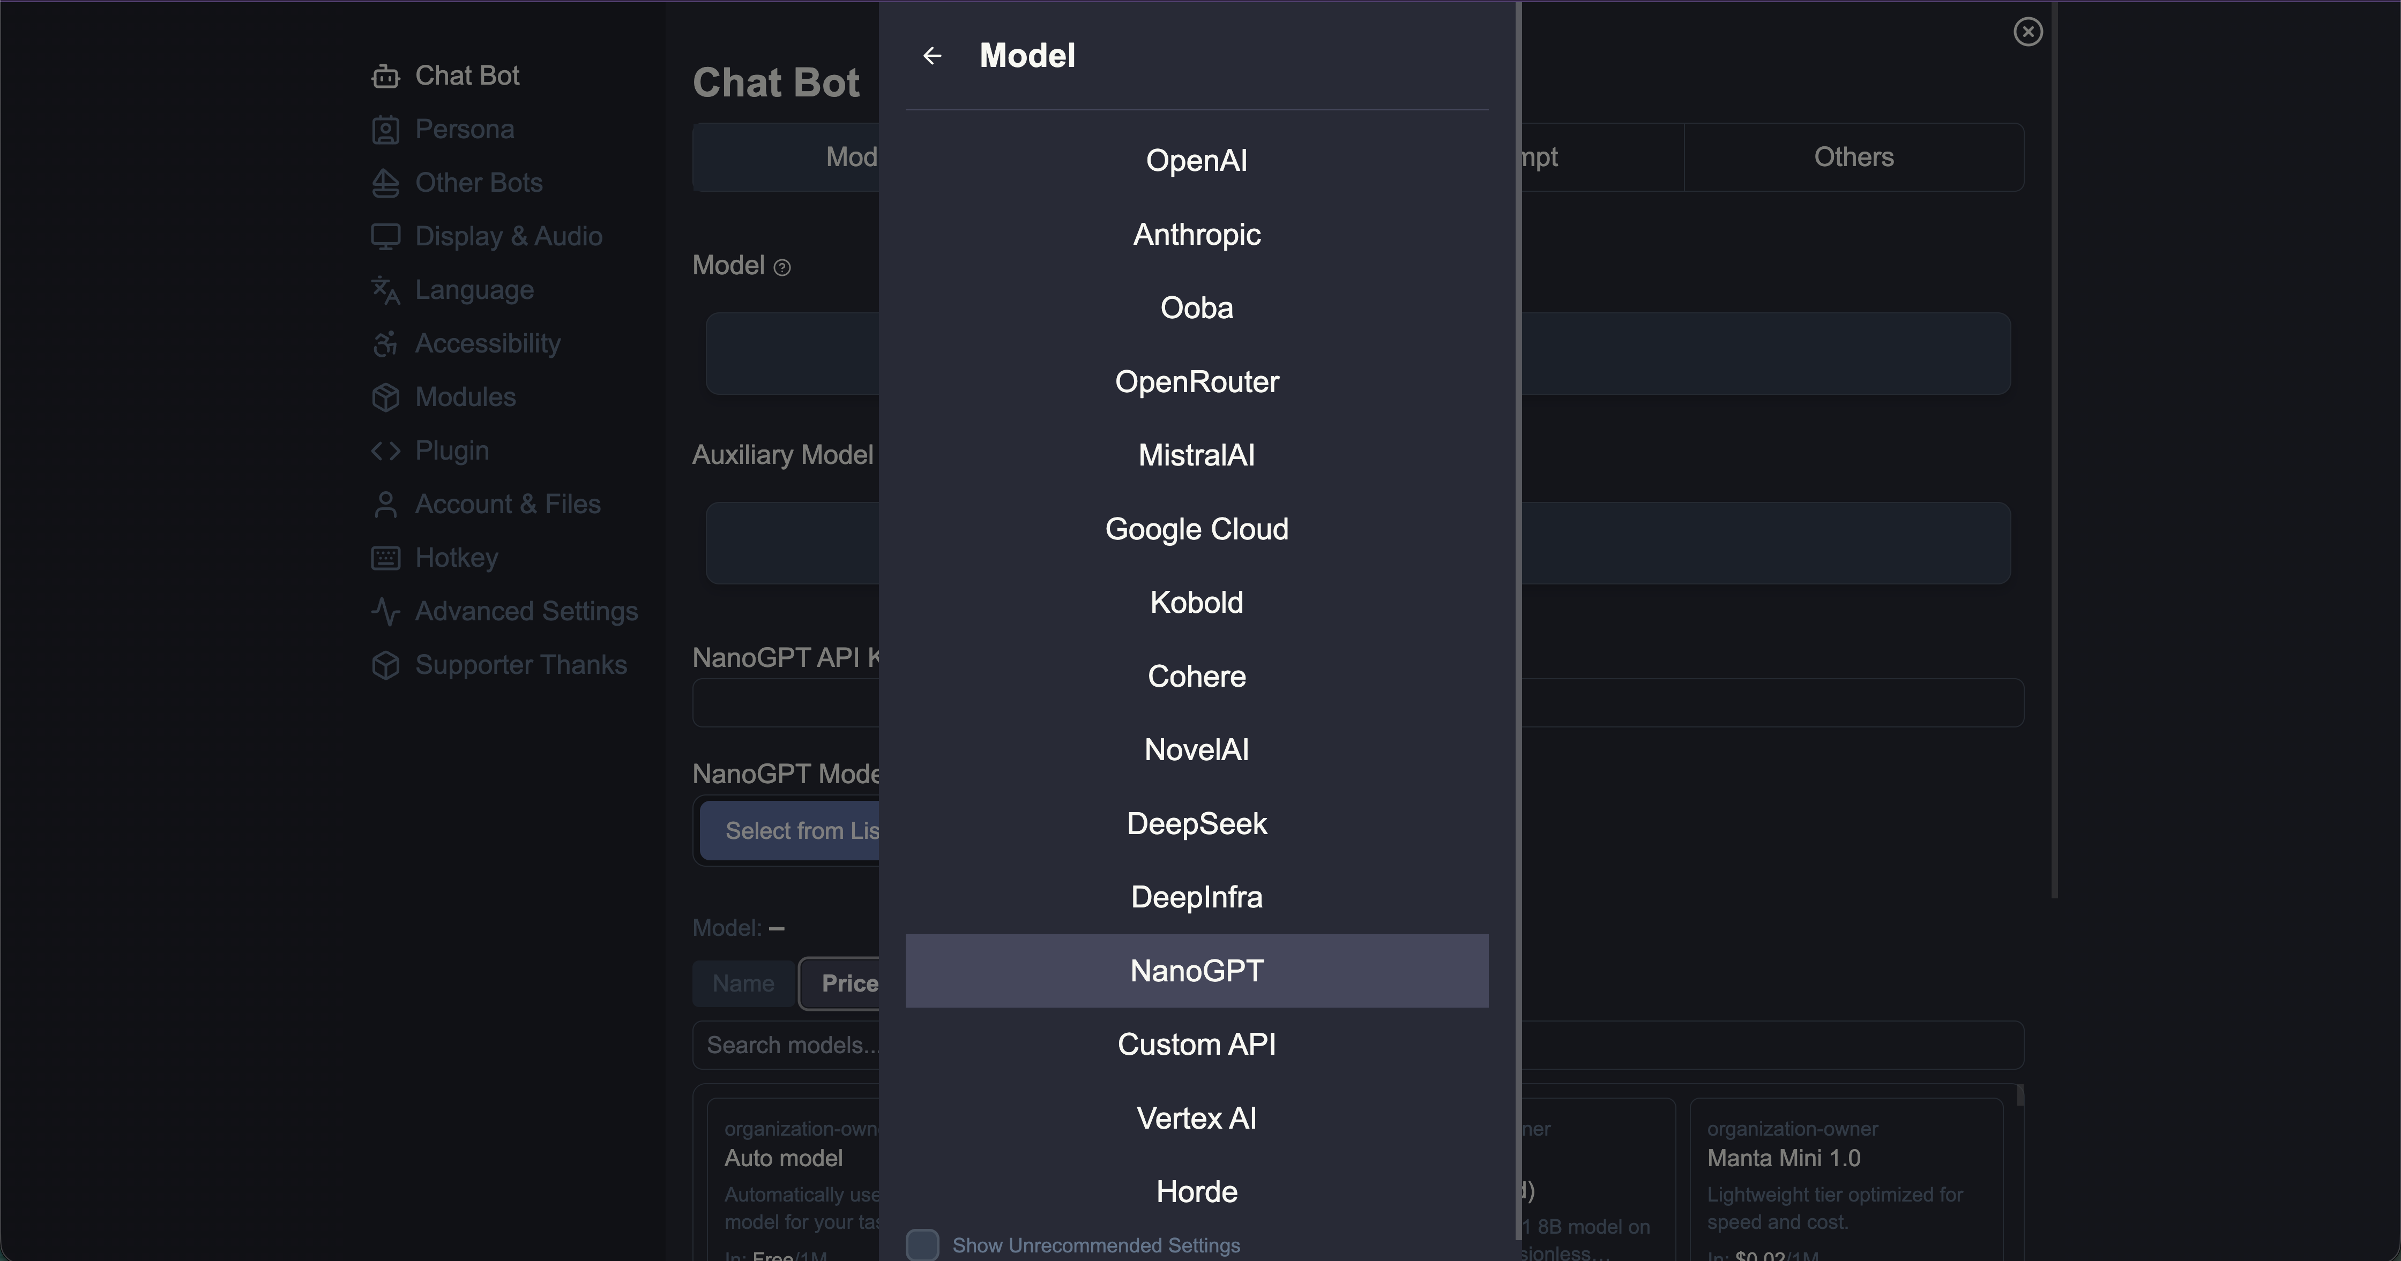Image resolution: width=2401 pixels, height=1261 pixels.
Task: Sort models by Price
Action: coord(849,982)
